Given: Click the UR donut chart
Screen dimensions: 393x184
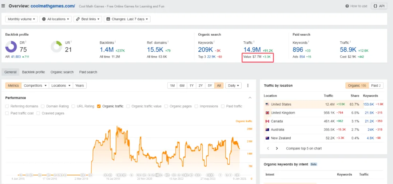Looking at the screenshot, I should point(56,47).
